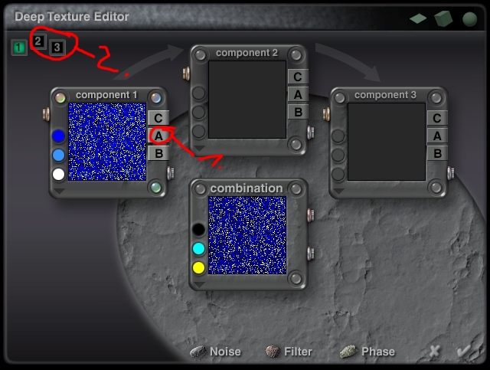
Task: Toggle the B output of component 3
Action: click(x=437, y=153)
